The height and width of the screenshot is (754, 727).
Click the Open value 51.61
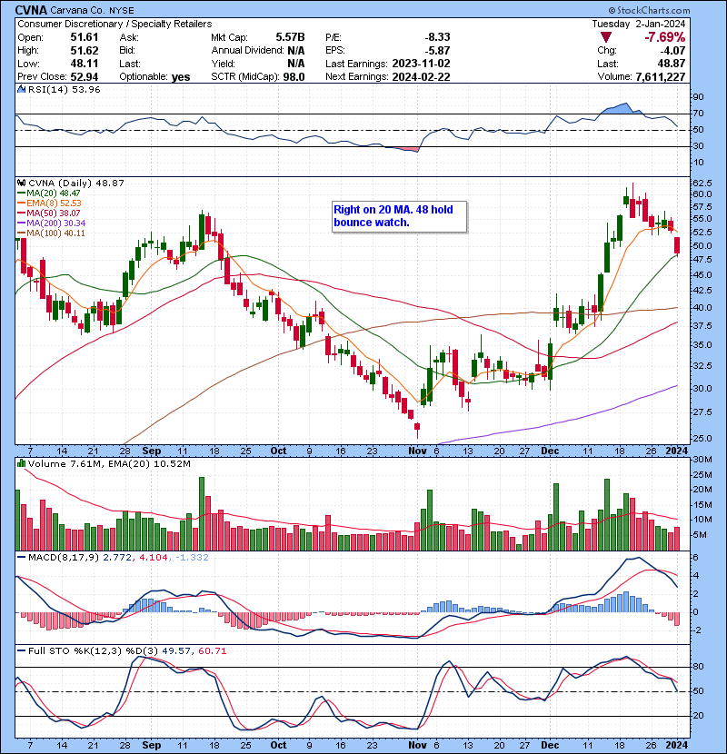(x=85, y=37)
